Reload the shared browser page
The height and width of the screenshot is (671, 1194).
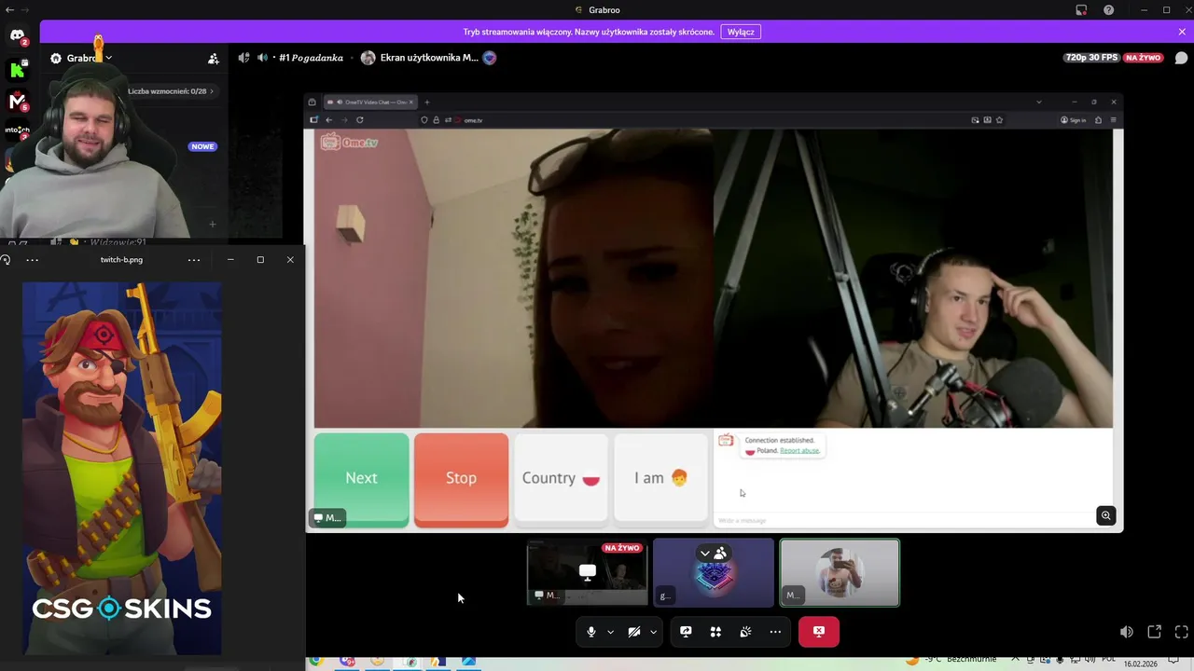pos(359,120)
